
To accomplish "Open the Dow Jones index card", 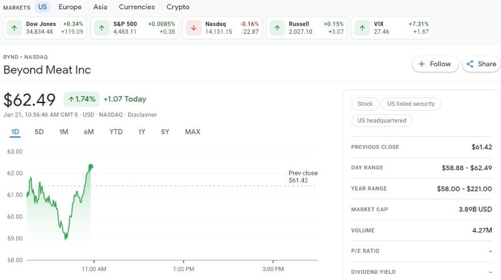I will tap(45, 28).
